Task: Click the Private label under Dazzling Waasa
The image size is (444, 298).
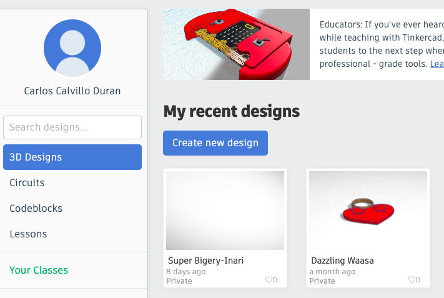Action: pyautogui.click(x=322, y=281)
